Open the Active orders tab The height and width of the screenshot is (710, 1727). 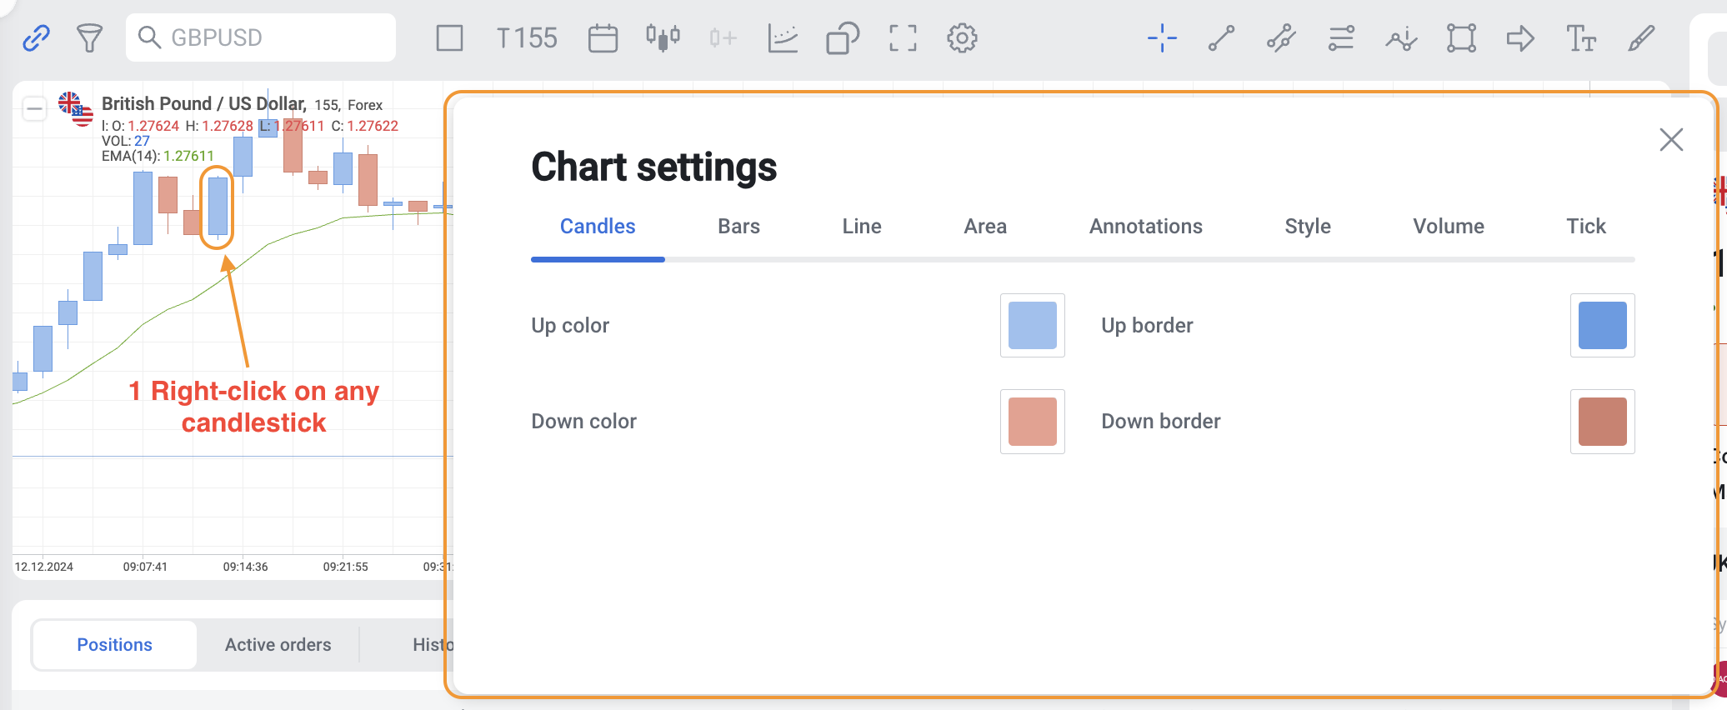(278, 644)
